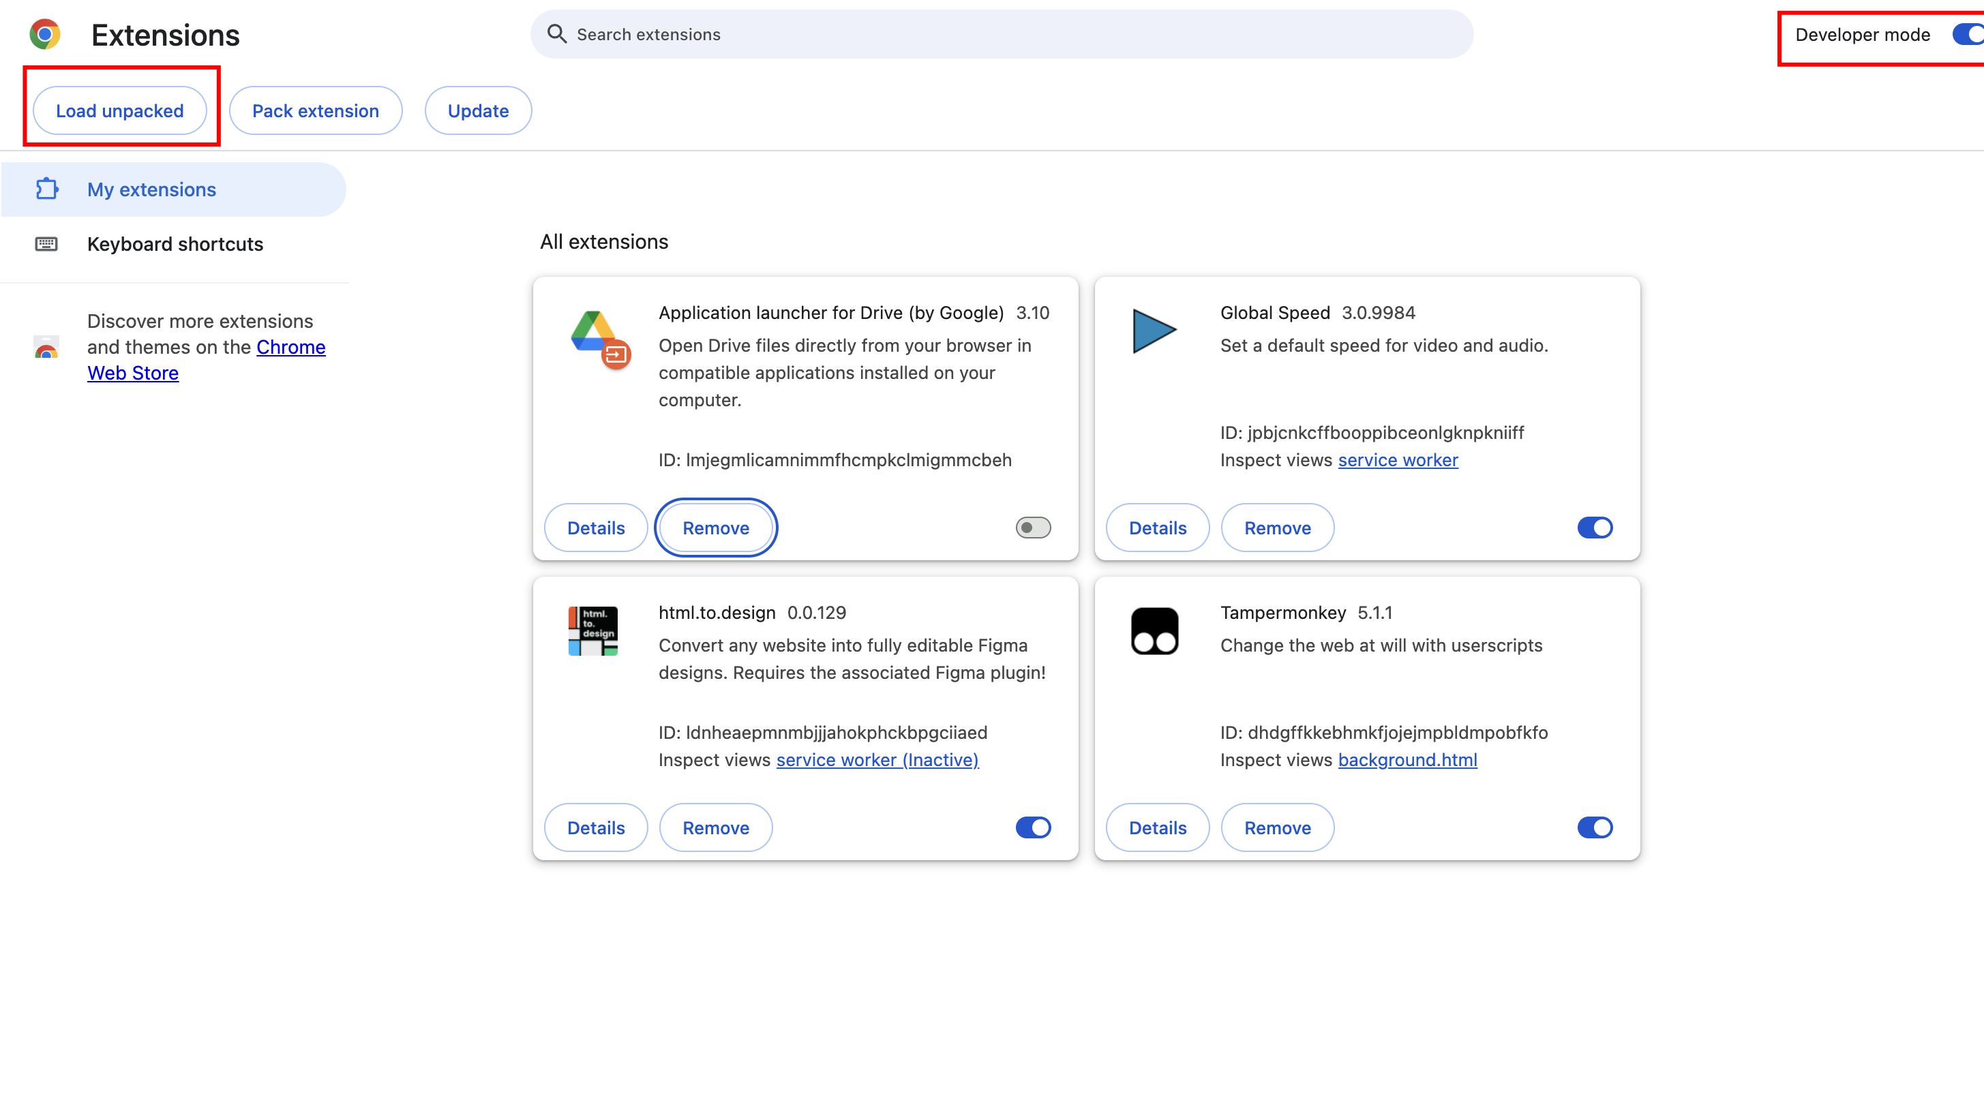Click the Chrome logo icon
The height and width of the screenshot is (1111, 1984).
tap(45, 35)
